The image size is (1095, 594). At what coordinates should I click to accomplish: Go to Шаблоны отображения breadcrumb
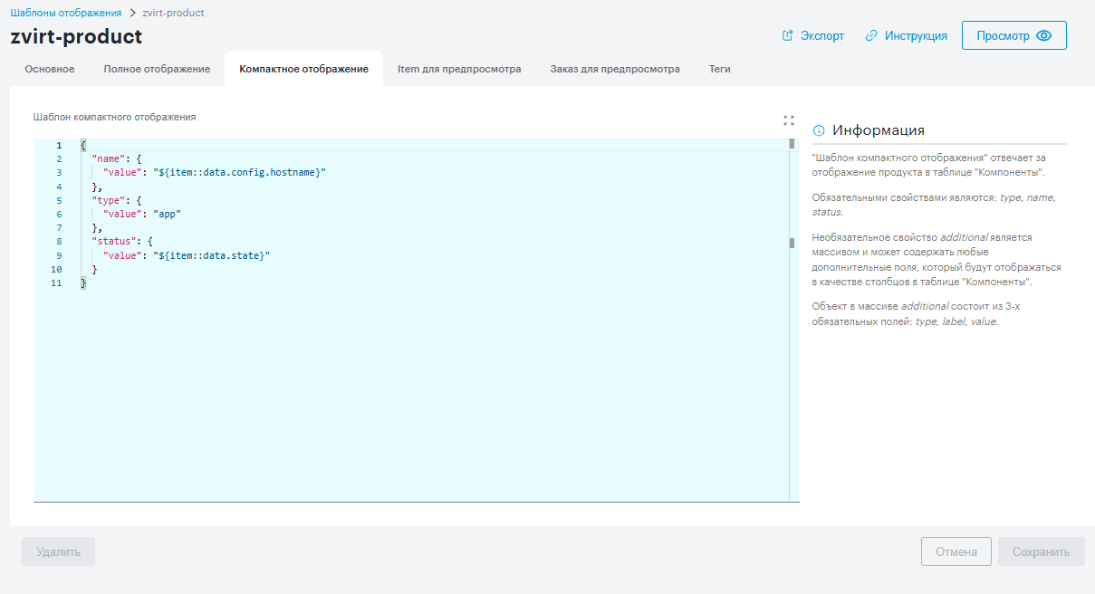(x=66, y=13)
